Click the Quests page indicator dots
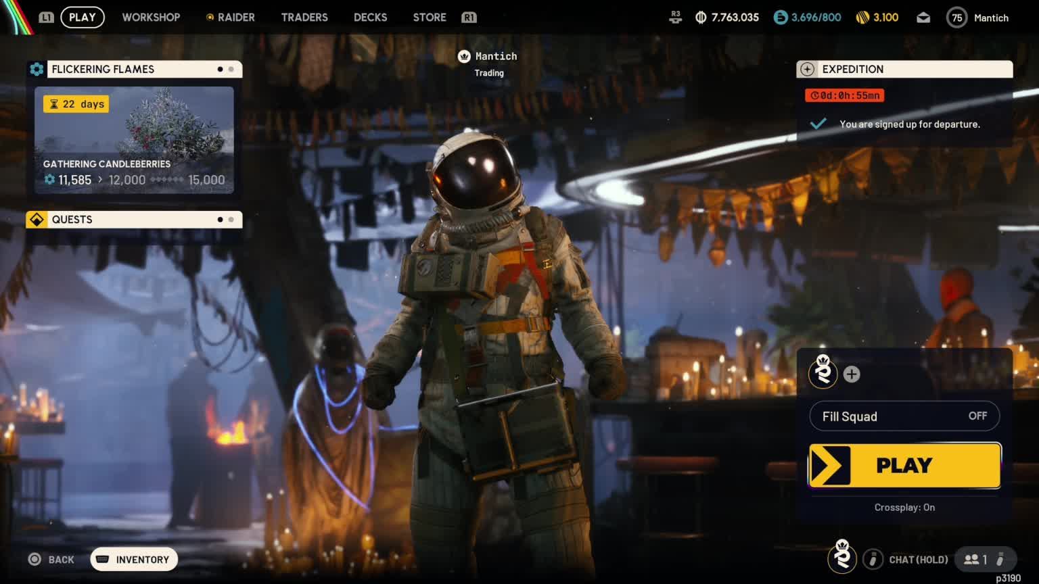This screenshot has height=584, width=1039. 225,220
